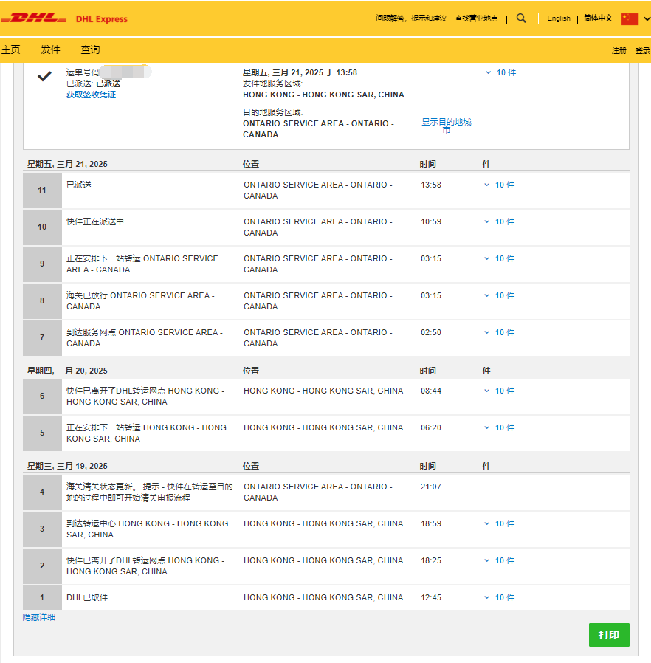This screenshot has width=651, height=663.
Task: Open the search magnifier icon
Action: click(x=521, y=18)
